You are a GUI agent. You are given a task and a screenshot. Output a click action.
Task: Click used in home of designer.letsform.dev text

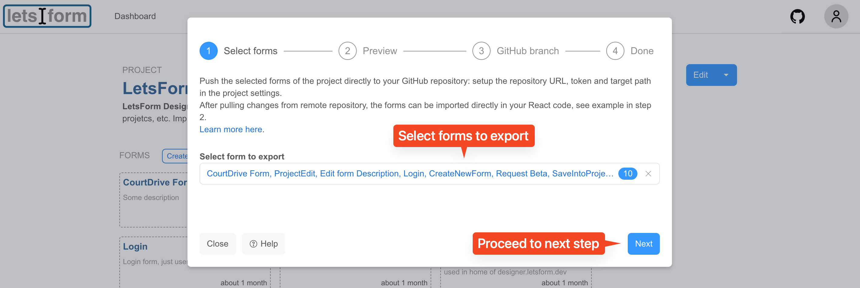505,272
